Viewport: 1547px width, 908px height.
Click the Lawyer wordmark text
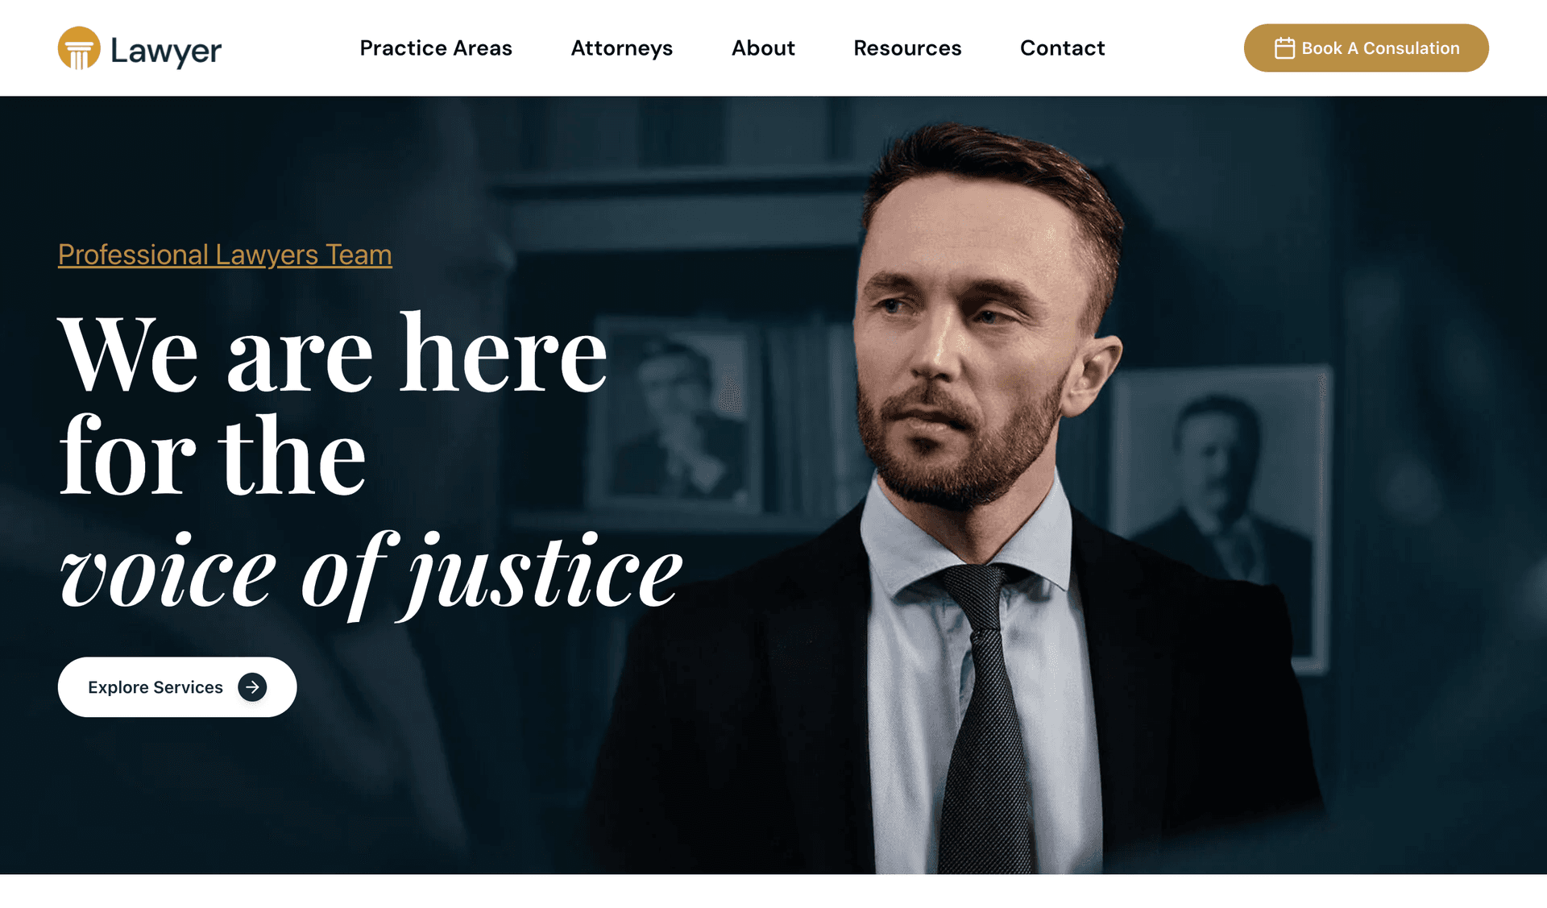click(166, 51)
